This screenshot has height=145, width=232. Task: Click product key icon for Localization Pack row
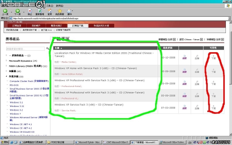[x=197, y=57]
